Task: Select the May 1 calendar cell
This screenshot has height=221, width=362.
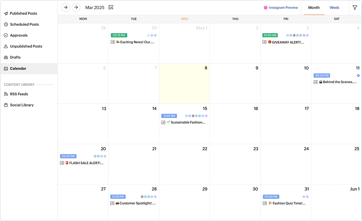Action: coord(185,43)
